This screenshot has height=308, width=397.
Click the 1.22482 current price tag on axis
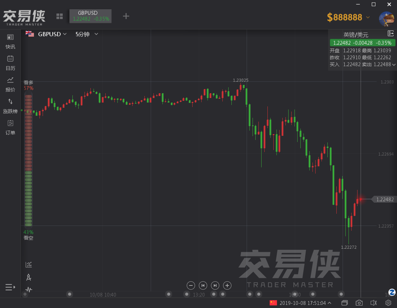385,200
